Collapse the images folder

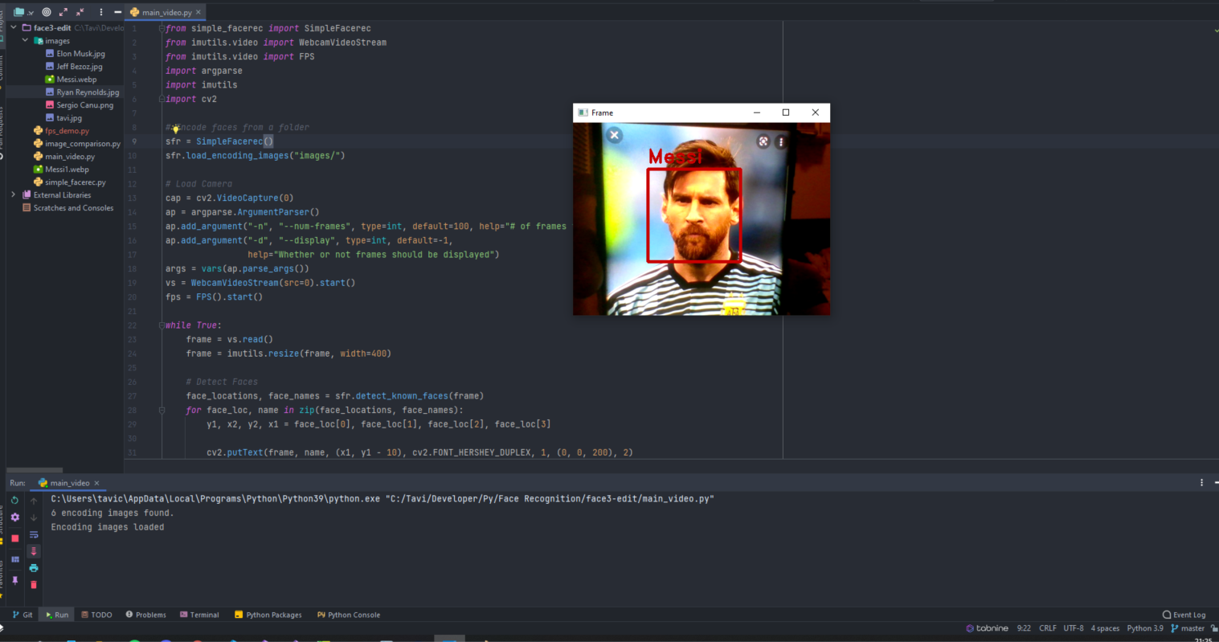25,41
